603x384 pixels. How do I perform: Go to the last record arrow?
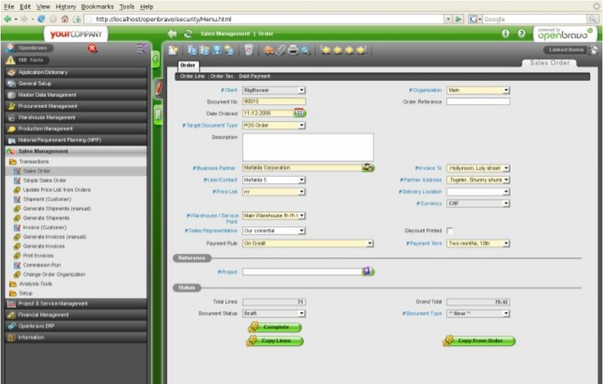click(x=361, y=50)
